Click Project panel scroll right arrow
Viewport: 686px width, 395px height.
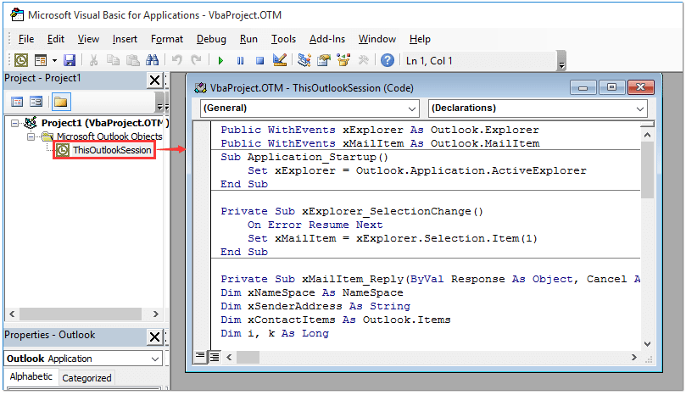tap(156, 314)
